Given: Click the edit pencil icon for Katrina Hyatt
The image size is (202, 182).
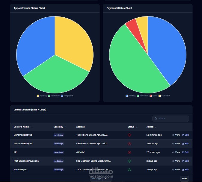Looking at the screenshot, I should pos(183,170).
